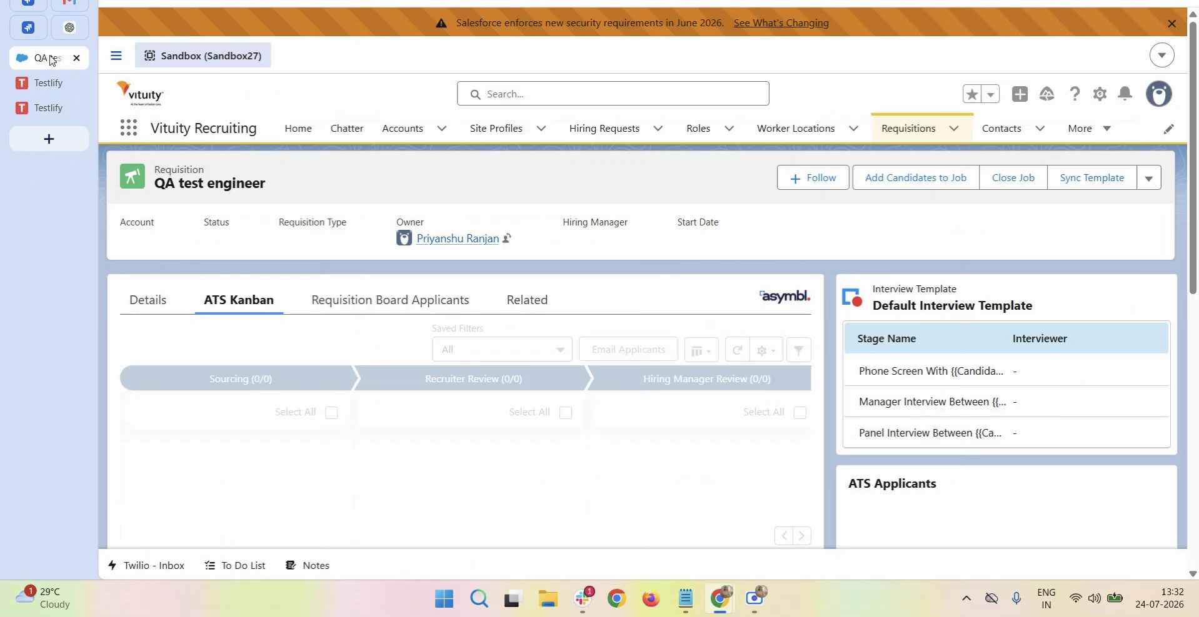This screenshot has height=617, width=1199.
Task: Click the green Requisition record icon
Action: pyautogui.click(x=133, y=177)
